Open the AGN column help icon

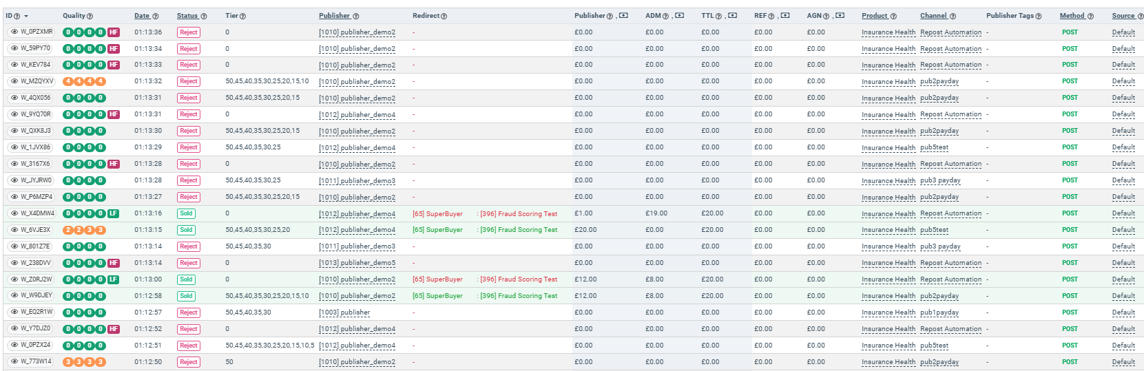[826, 16]
